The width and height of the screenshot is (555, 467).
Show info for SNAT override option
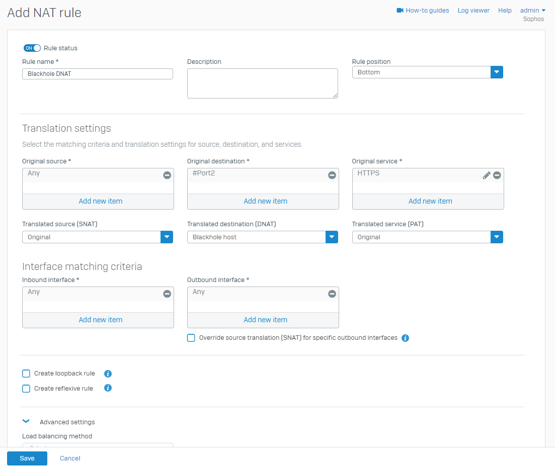click(405, 338)
